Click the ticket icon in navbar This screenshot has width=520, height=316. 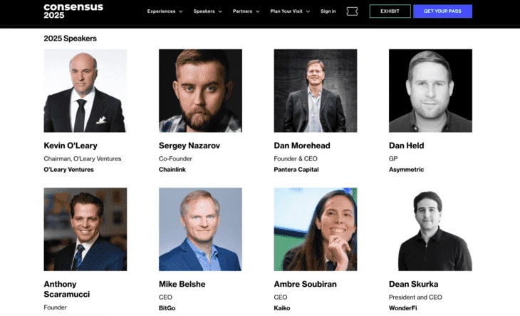[x=352, y=11]
